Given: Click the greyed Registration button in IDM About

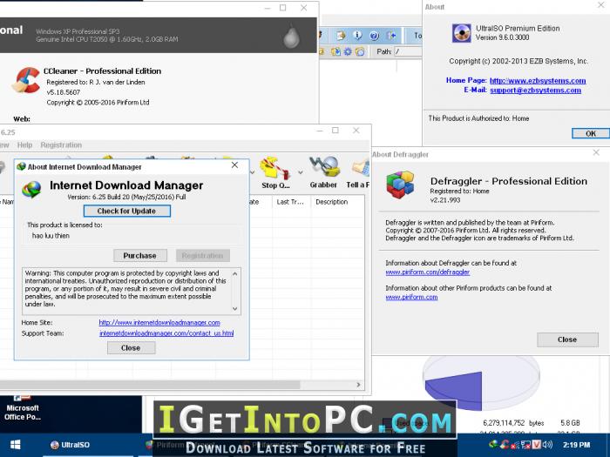Looking at the screenshot, I should [203, 256].
